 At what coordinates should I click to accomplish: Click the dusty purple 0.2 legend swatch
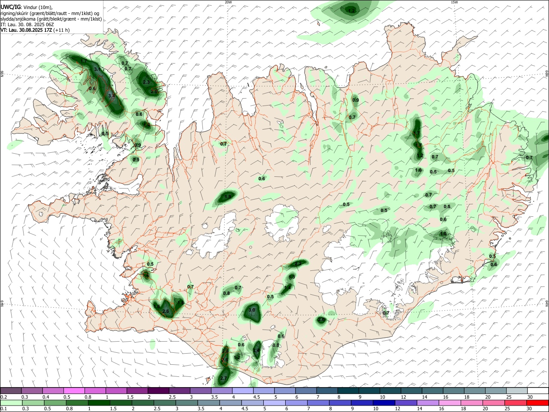pos(11,391)
